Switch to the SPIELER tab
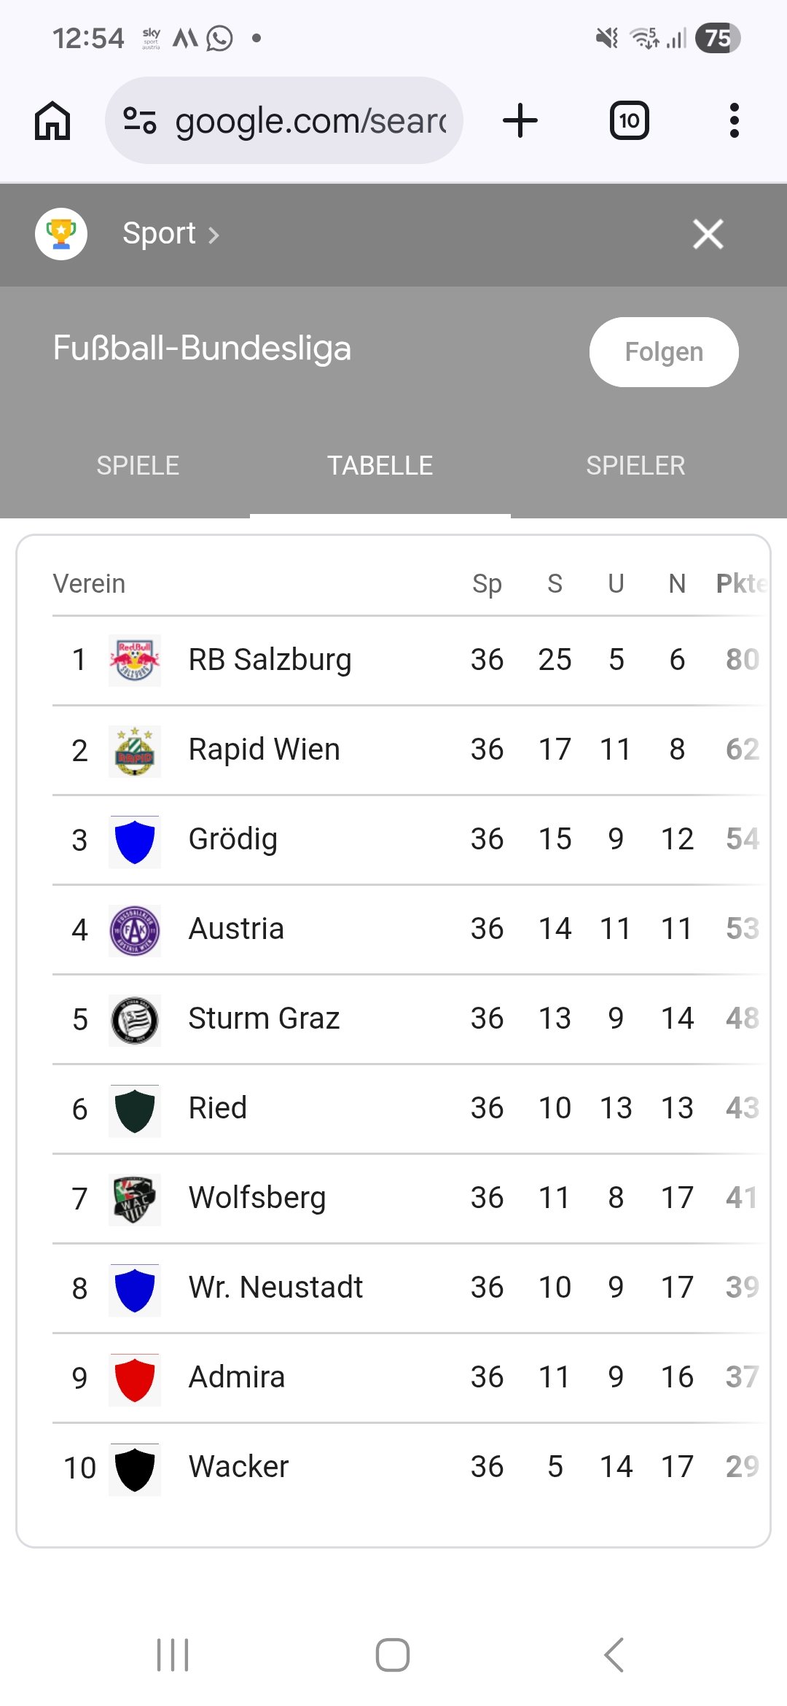787x1706 pixels. [635, 466]
